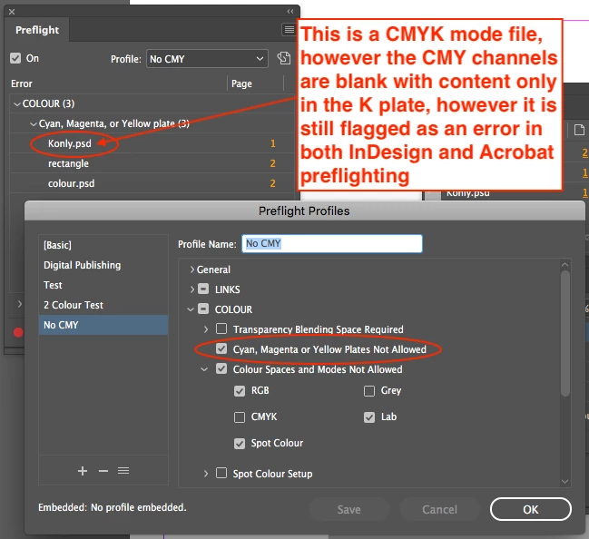Open the preflight profile menu icon

pos(123,471)
